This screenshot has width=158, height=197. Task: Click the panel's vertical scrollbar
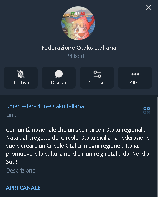pyautogui.click(x=157, y=146)
